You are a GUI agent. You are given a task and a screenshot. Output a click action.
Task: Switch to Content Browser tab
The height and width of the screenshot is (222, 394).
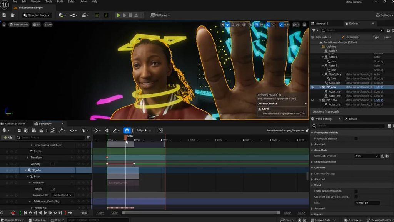pyautogui.click(x=13, y=124)
